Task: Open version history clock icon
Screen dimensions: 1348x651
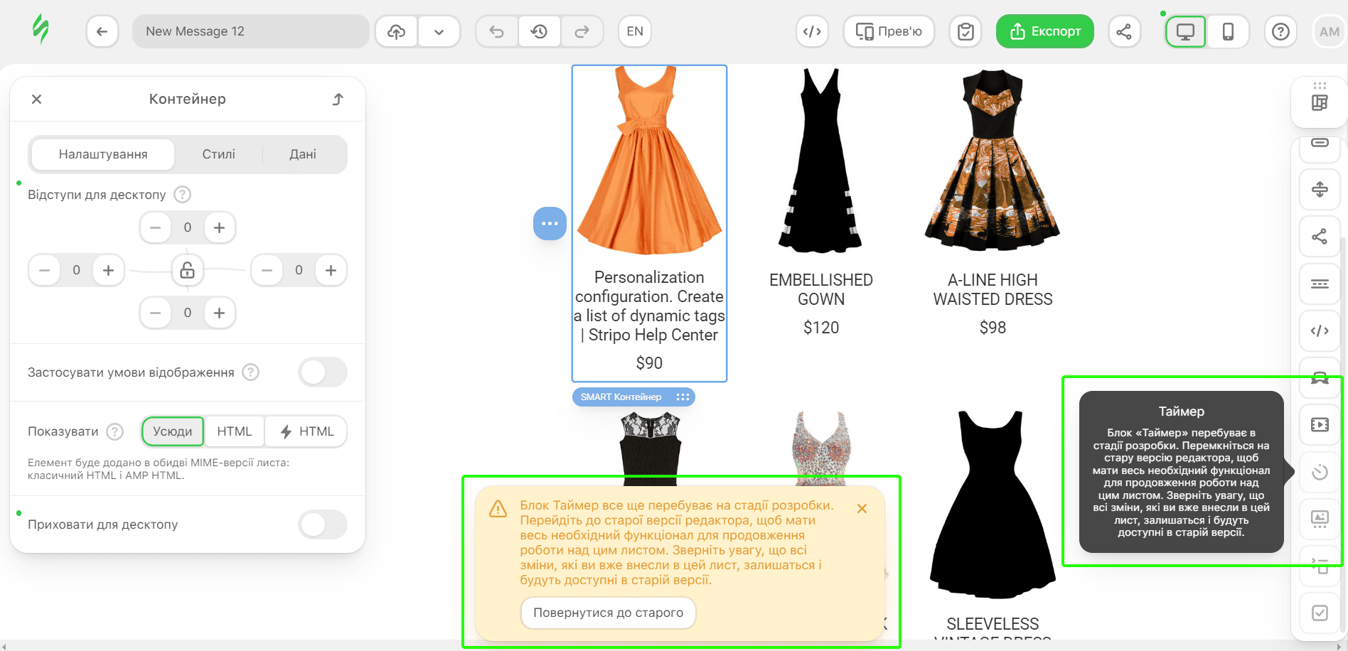Action: point(540,31)
